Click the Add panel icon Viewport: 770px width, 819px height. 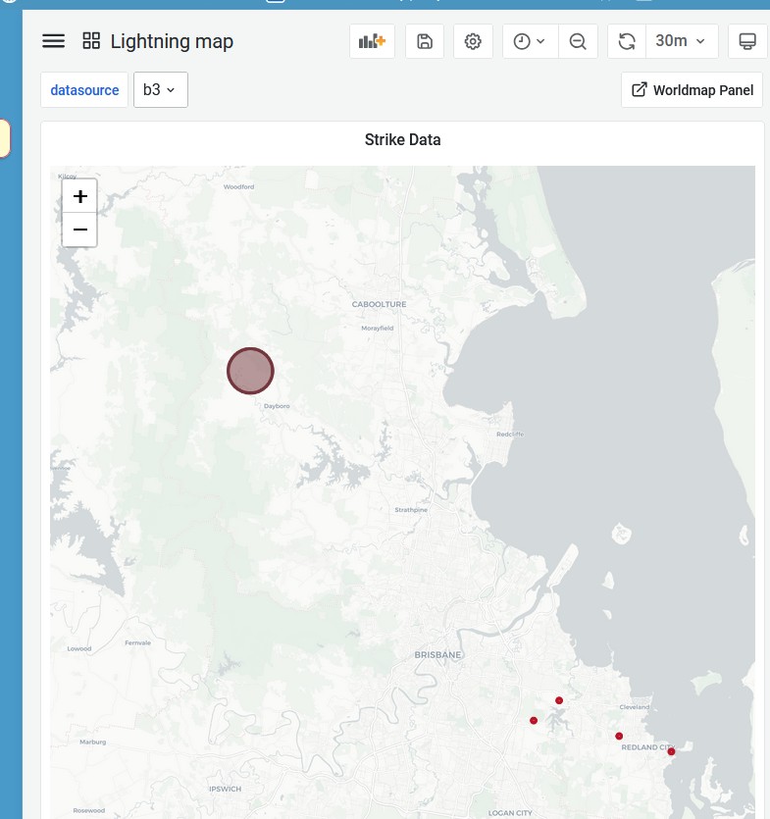(372, 41)
